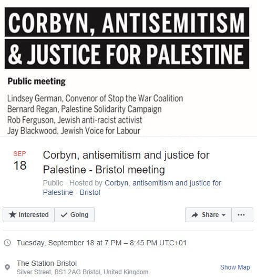Open the event host page link
Image resolution: width=257 pixels, height=280 pixels.
pos(132,188)
